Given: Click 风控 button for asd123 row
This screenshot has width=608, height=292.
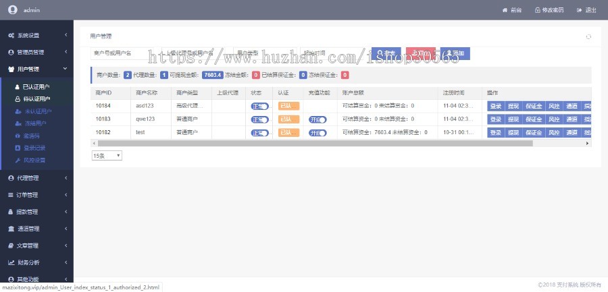Looking at the screenshot, I should pos(554,107).
